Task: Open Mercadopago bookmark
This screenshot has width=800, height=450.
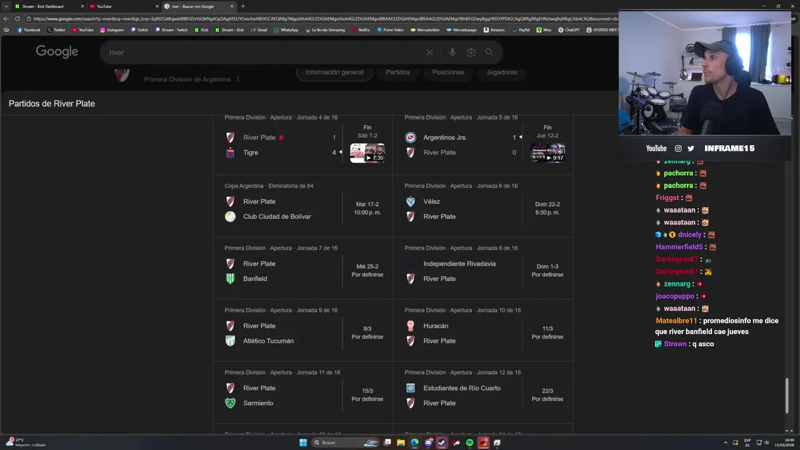Action: pos(462,30)
